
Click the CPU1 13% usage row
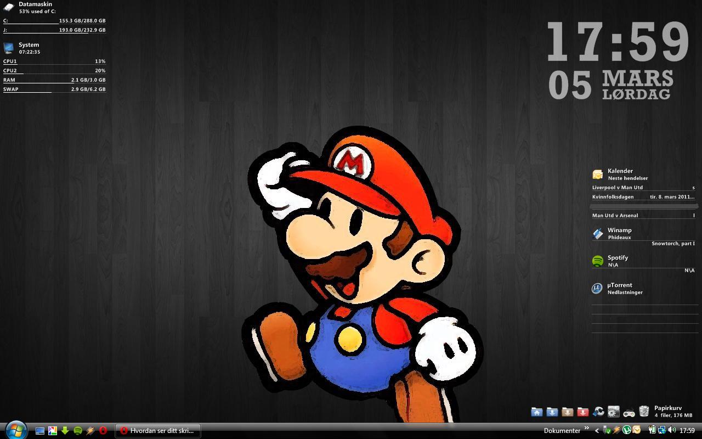pyautogui.click(x=54, y=61)
